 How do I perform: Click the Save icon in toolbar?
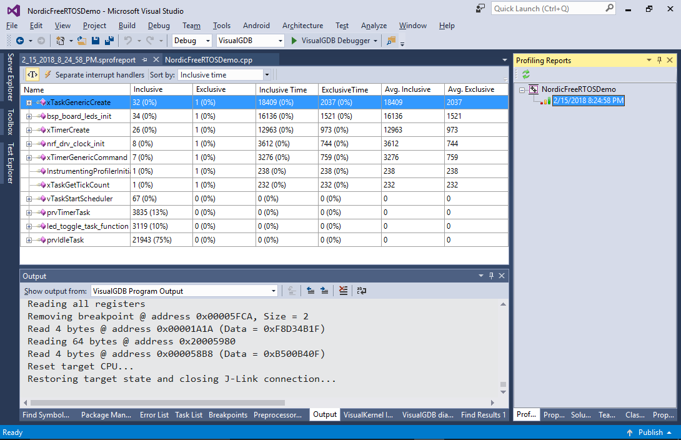(x=96, y=41)
